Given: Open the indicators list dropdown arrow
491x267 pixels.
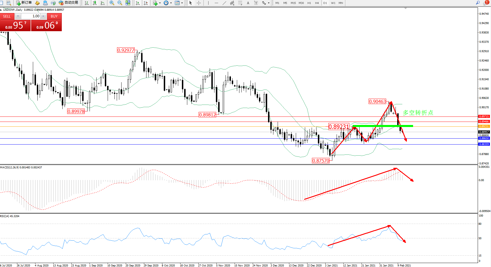Looking at the screenshot, I should pyautogui.click(x=160, y=3).
